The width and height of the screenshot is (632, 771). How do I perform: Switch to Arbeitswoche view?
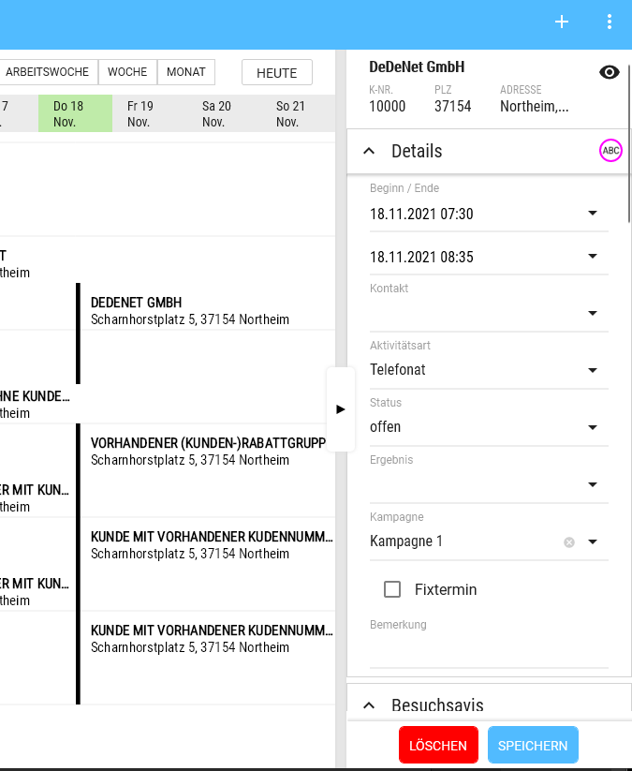(x=47, y=72)
